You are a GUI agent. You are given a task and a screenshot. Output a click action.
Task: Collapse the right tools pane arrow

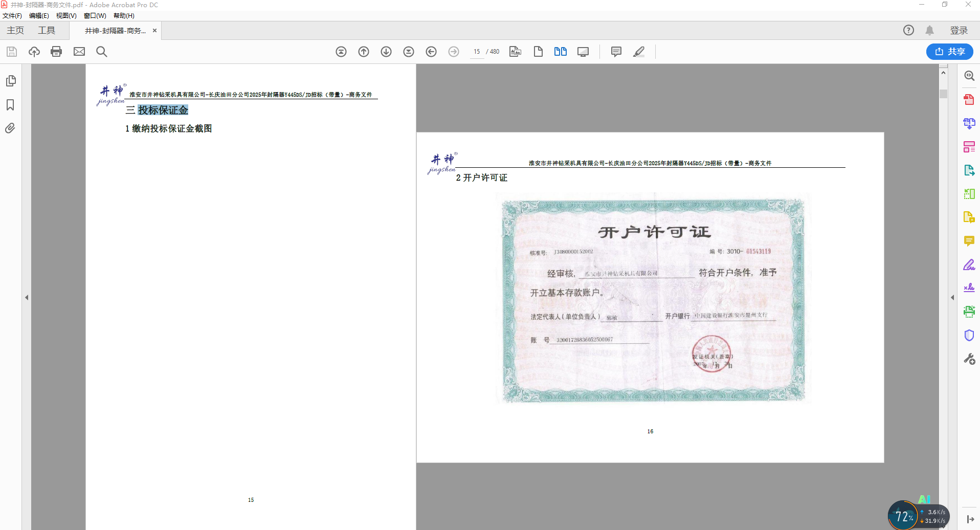tap(952, 297)
